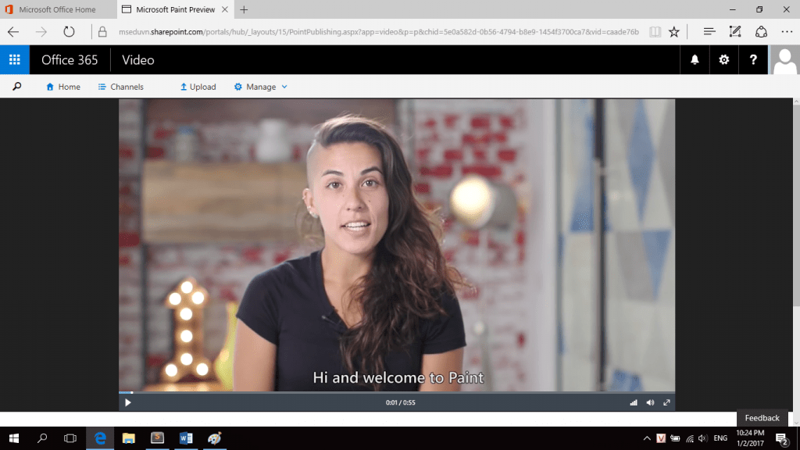Open Paint from the taskbar
This screenshot has width=800, height=450.
tap(215, 438)
